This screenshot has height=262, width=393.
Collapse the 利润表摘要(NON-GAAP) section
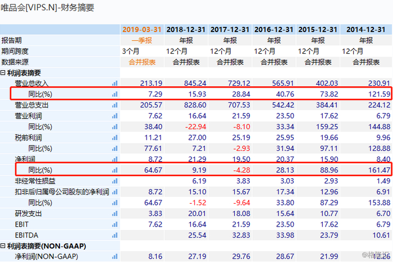click(x=3, y=246)
